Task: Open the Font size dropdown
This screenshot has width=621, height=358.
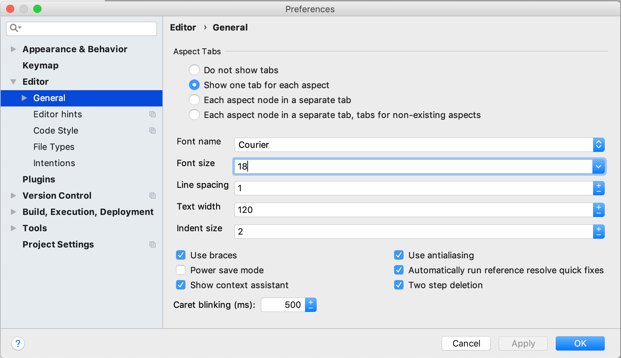Action: click(598, 166)
